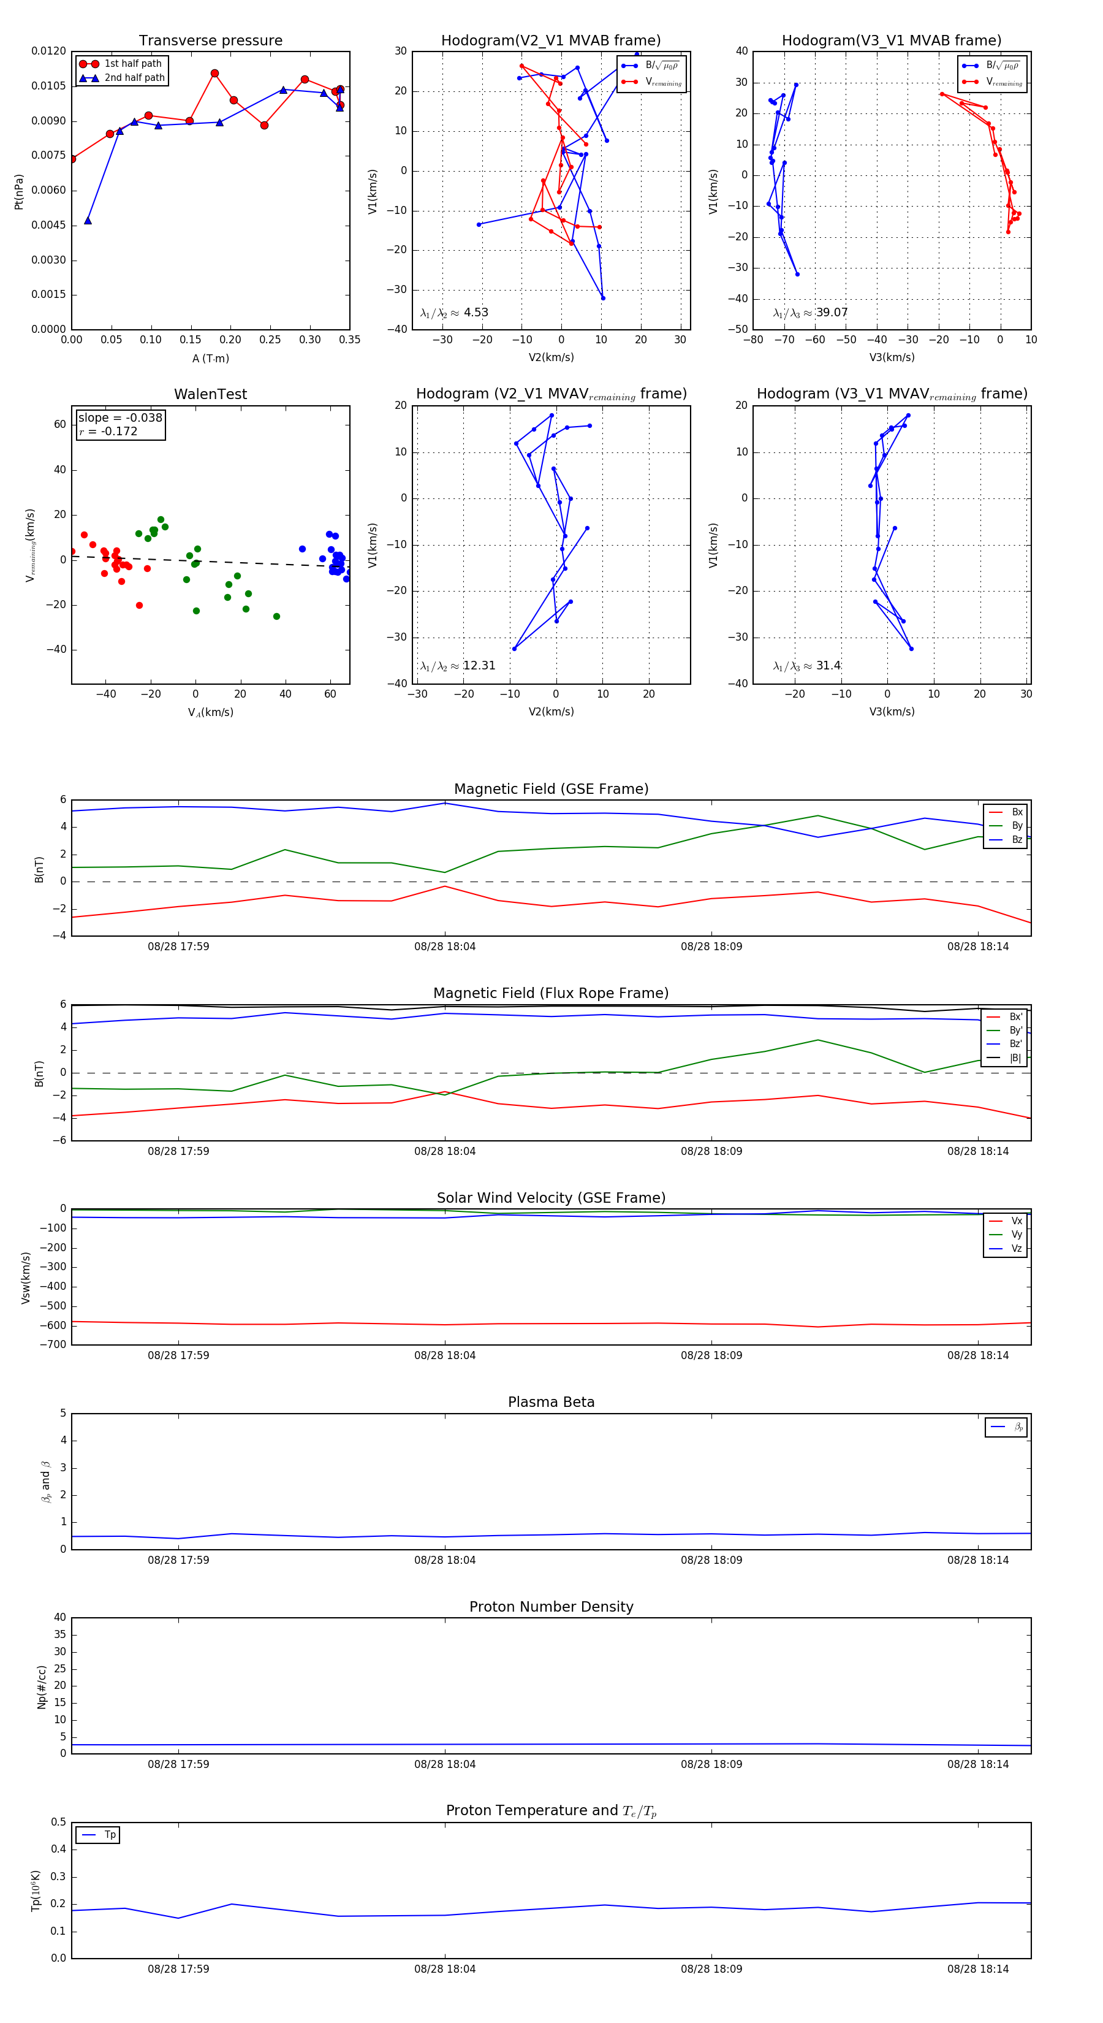The height and width of the screenshot is (2023, 1103).
Task: Click the 'Vsw(km/s)' y-axis label
Action: point(25,1278)
